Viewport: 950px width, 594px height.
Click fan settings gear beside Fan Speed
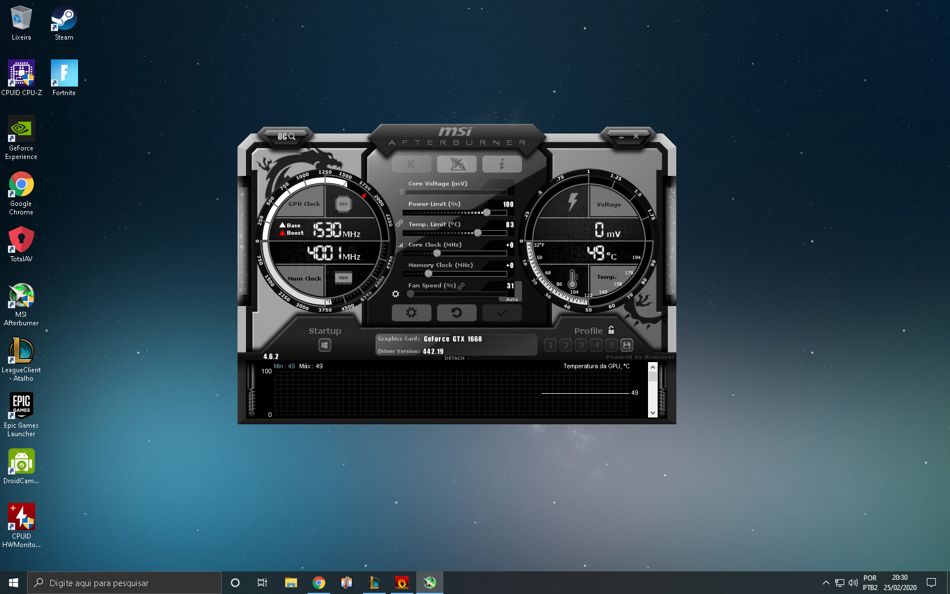[x=395, y=294]
